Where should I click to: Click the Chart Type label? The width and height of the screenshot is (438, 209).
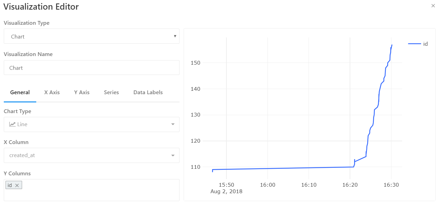click(x=18, y=111)
